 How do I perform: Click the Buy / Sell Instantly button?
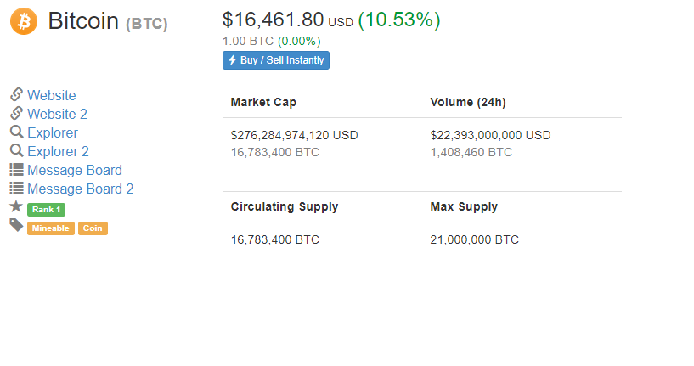(x=276, y=60)
